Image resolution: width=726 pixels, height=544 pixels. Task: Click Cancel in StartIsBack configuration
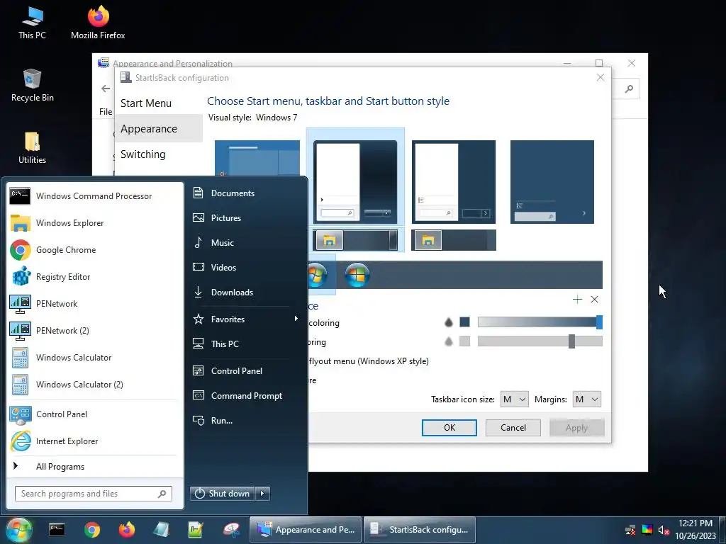coord(513,428)
